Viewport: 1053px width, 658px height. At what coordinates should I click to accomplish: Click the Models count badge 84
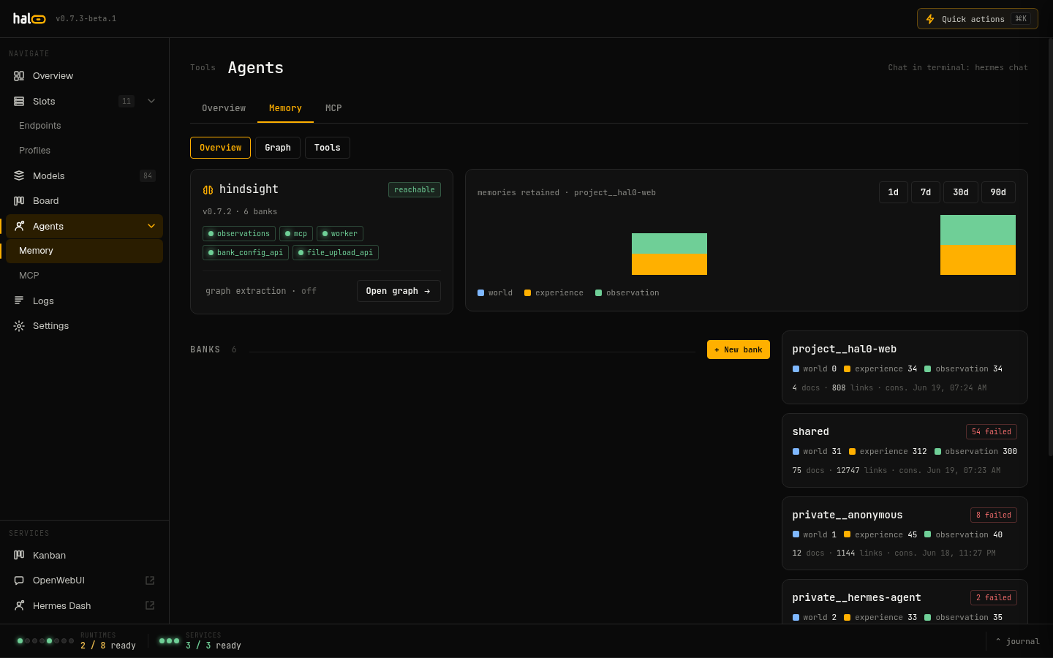click(x=148, y=176)
